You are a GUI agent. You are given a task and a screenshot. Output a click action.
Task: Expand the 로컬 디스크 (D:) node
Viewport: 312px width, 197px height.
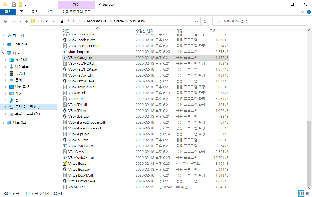click(x=6, y=114)
